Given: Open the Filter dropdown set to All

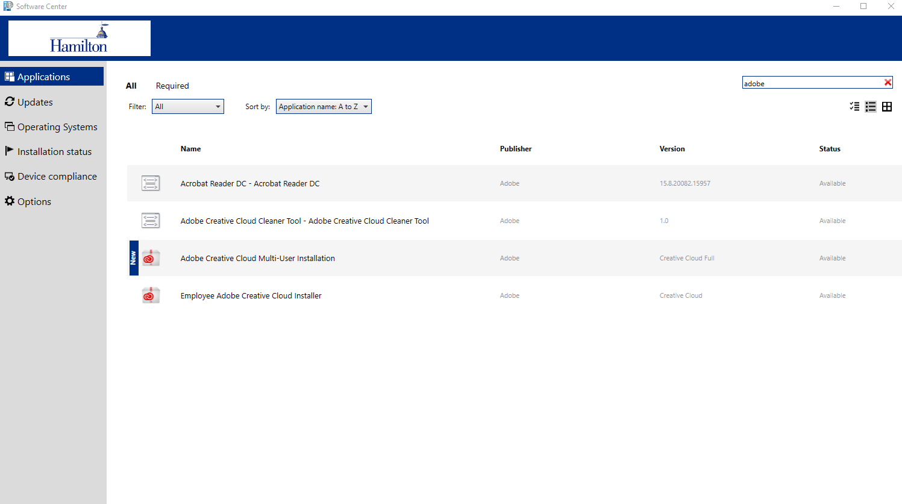Looking at the screenshot, I should click(188, 107).
